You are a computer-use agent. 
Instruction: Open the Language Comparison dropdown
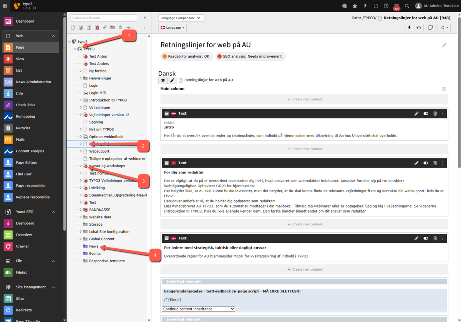[181, 18]
